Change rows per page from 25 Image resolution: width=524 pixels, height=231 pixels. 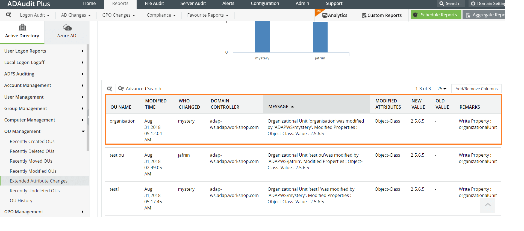click(441, 89)
